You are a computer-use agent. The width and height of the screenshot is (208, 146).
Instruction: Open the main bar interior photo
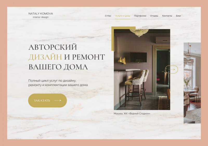pos(142,69)
